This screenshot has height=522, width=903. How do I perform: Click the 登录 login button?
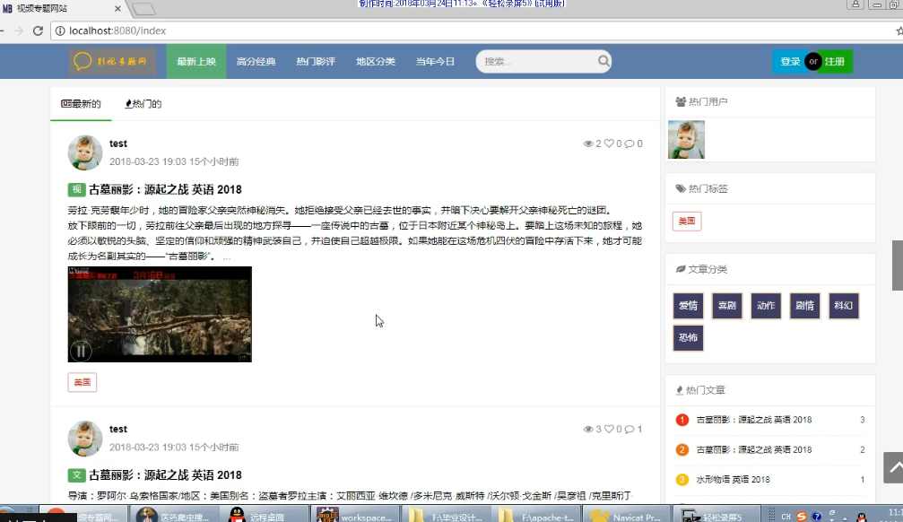[x=789, y=61]
